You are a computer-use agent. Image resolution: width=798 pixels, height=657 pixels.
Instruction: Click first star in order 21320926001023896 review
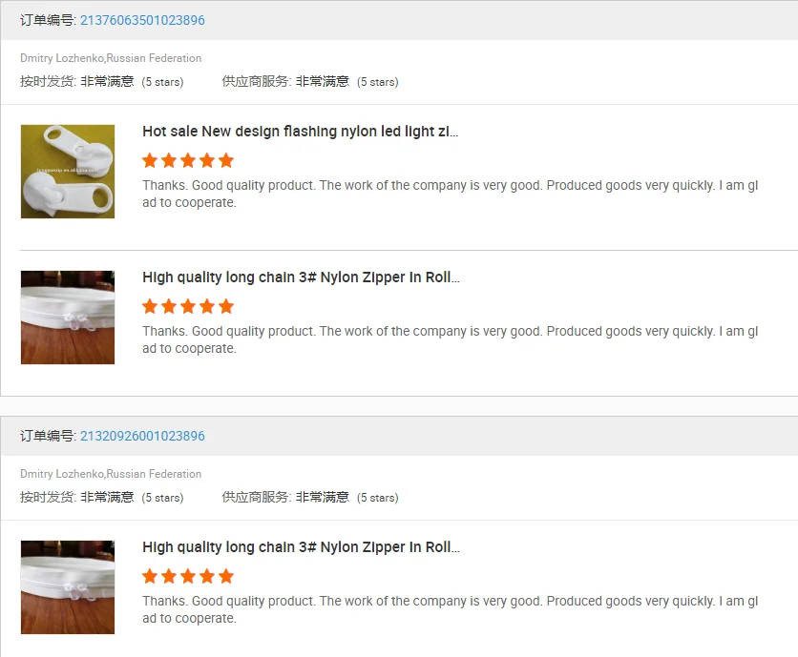pos(150,576)
